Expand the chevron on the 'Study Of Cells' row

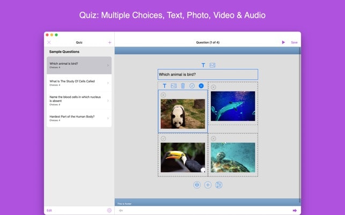pos(108,83)
